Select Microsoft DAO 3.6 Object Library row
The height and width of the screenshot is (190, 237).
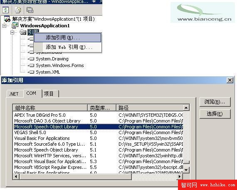tap(98, 121)
